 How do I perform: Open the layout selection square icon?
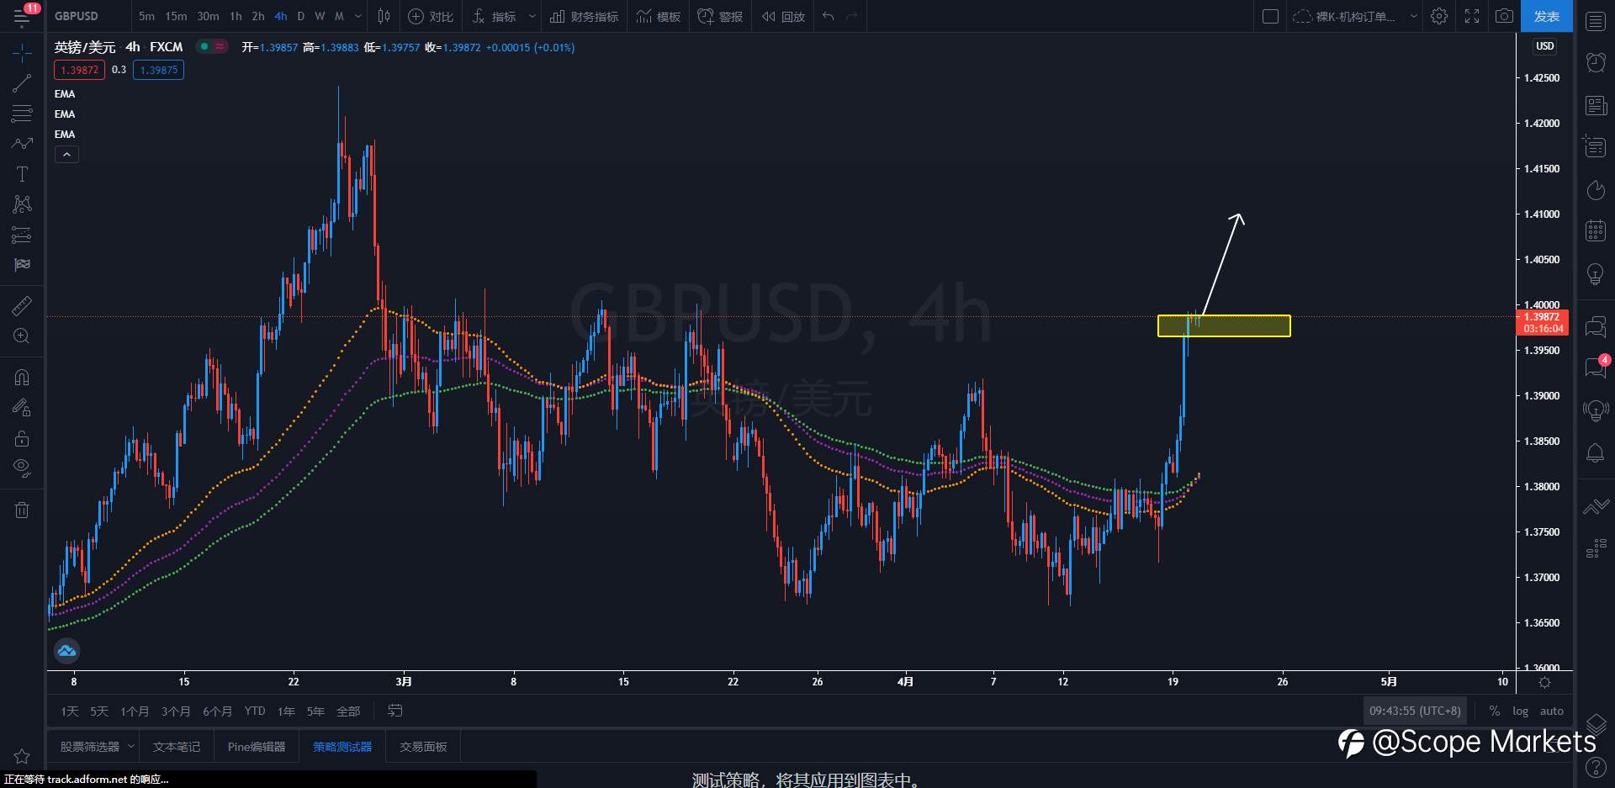click(x=1271, y=16)
